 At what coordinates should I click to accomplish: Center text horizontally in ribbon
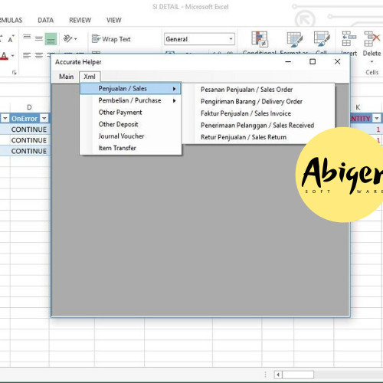[39, 55]
